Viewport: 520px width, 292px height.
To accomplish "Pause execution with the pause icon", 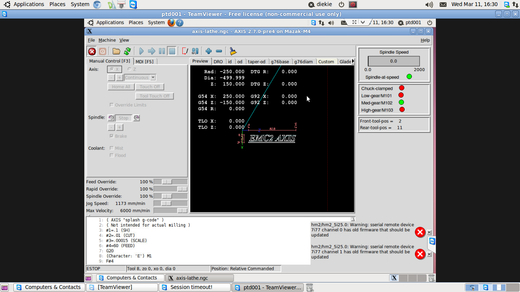I will coord(162,51).
